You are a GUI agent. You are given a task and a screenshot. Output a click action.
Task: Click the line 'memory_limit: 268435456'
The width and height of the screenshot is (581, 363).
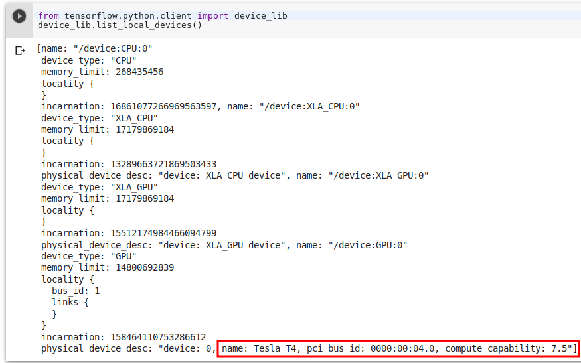click(102, 72)
